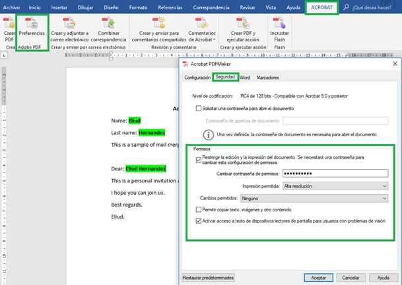Switch to the Insertar ribbon tab

(59, 7)
